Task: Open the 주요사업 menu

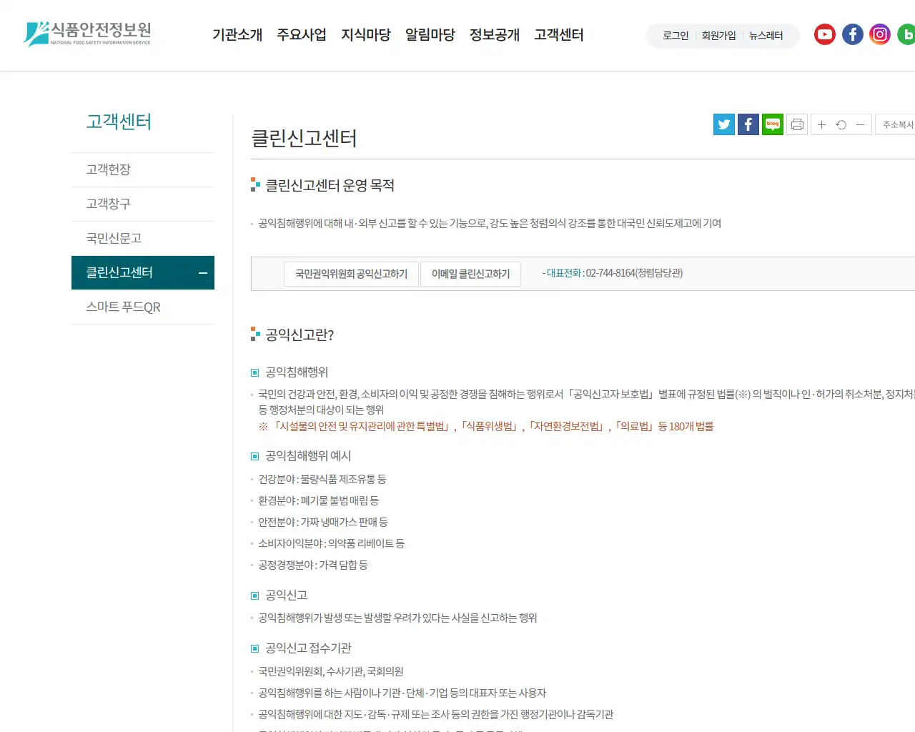Action: 302,35
